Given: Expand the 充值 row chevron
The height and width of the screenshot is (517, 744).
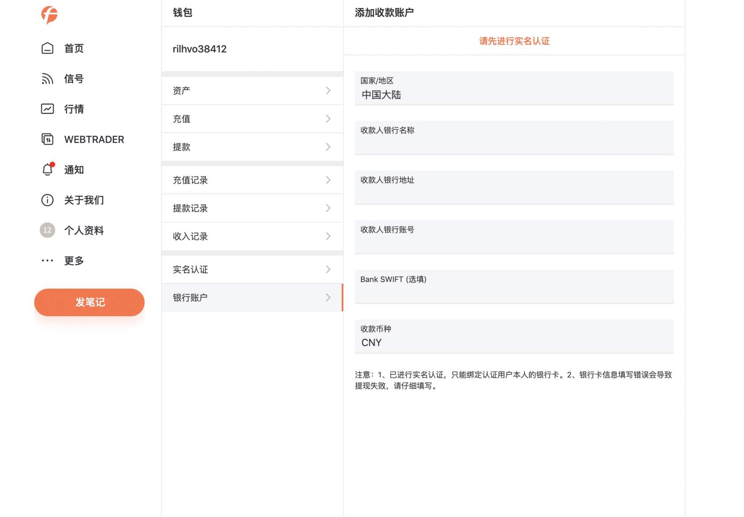Looking at the screenshot, I should [328, 118].
